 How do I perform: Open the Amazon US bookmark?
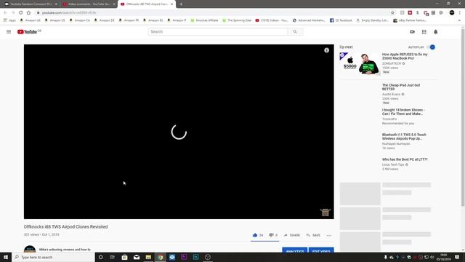click(54, 20)
